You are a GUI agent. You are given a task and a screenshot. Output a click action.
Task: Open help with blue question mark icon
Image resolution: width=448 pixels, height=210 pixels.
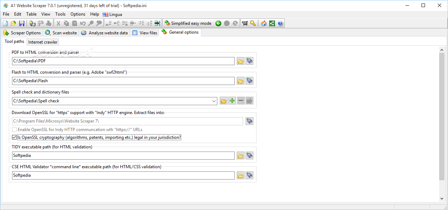coord(280,23)
